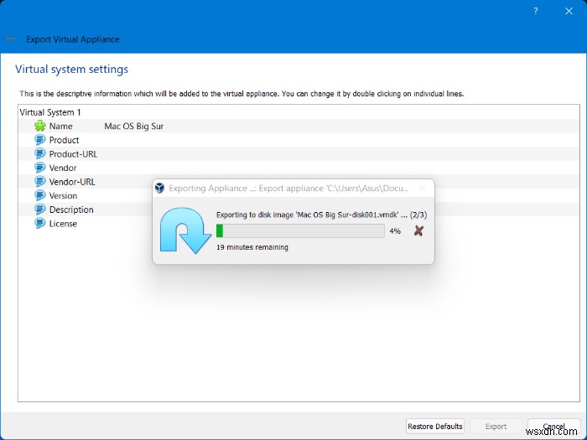The image size is (587, 440).
Task: Click the VirtualBox cube icon in progress dialog
Action: click(x=160, y=188)
